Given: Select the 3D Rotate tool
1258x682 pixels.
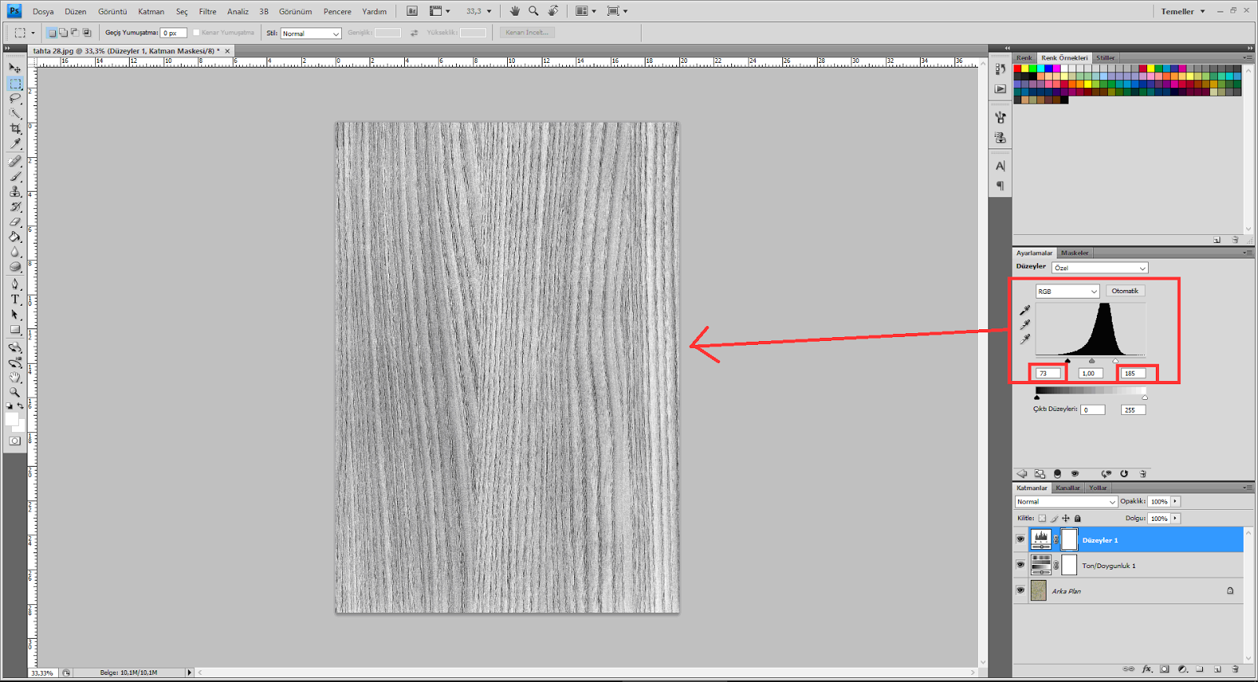Looking at the screenshot, I should coord(15,347).
